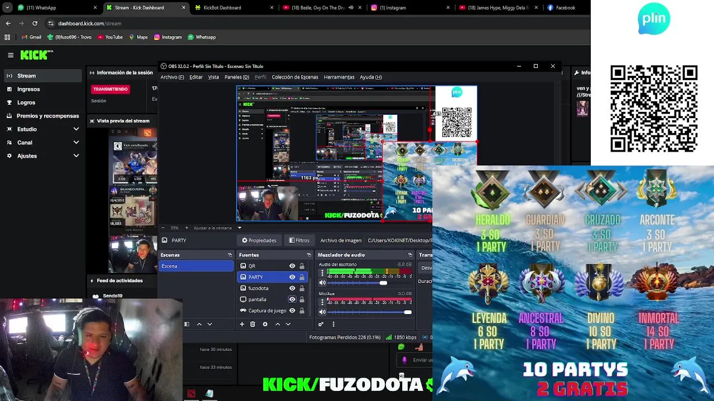Toggle visibility of QR source
Screen dimensions: 714x401
[292, 266]
